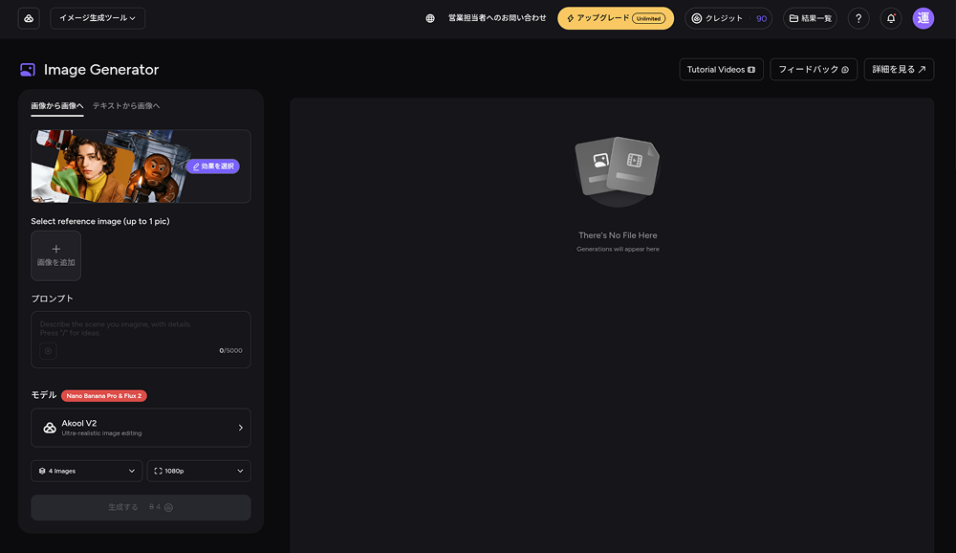This screenshot has height=553, width=956.
Task: Open the help question mark icon
Action: point(858,18)
